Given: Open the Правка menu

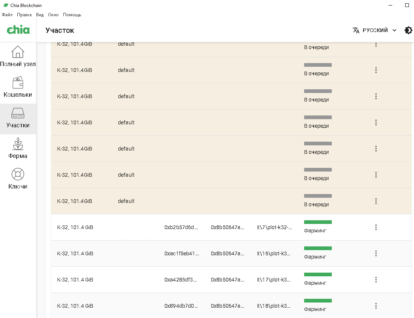Looking at the screenshot, I should 24,15.
